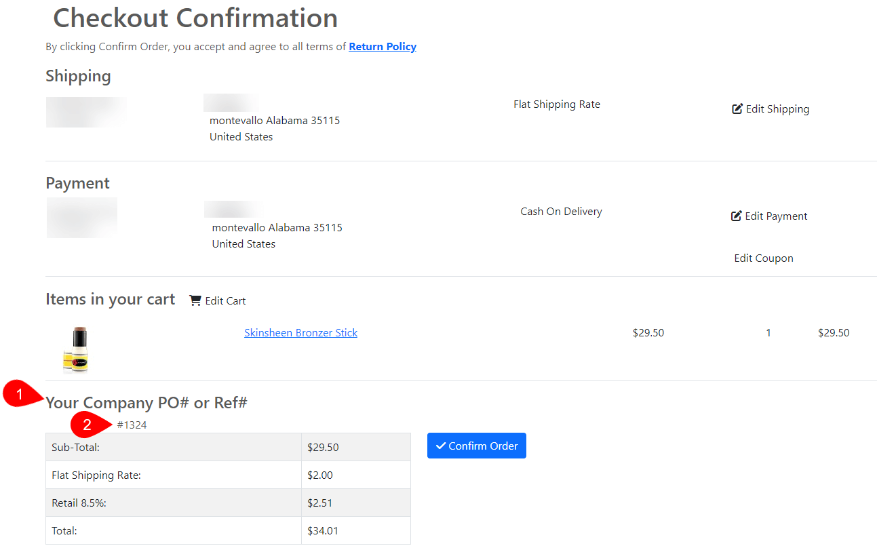The height and width of the screenshot is (548, 877).
Task: Click the $2.51 Retail tax amount
Action: [320, 503]
